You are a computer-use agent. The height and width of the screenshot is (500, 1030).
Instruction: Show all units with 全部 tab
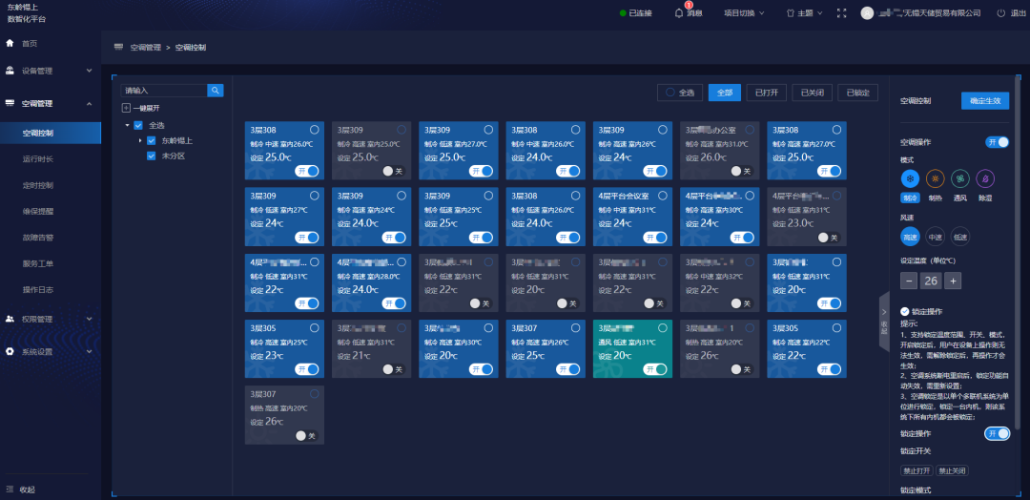(725, 93)
